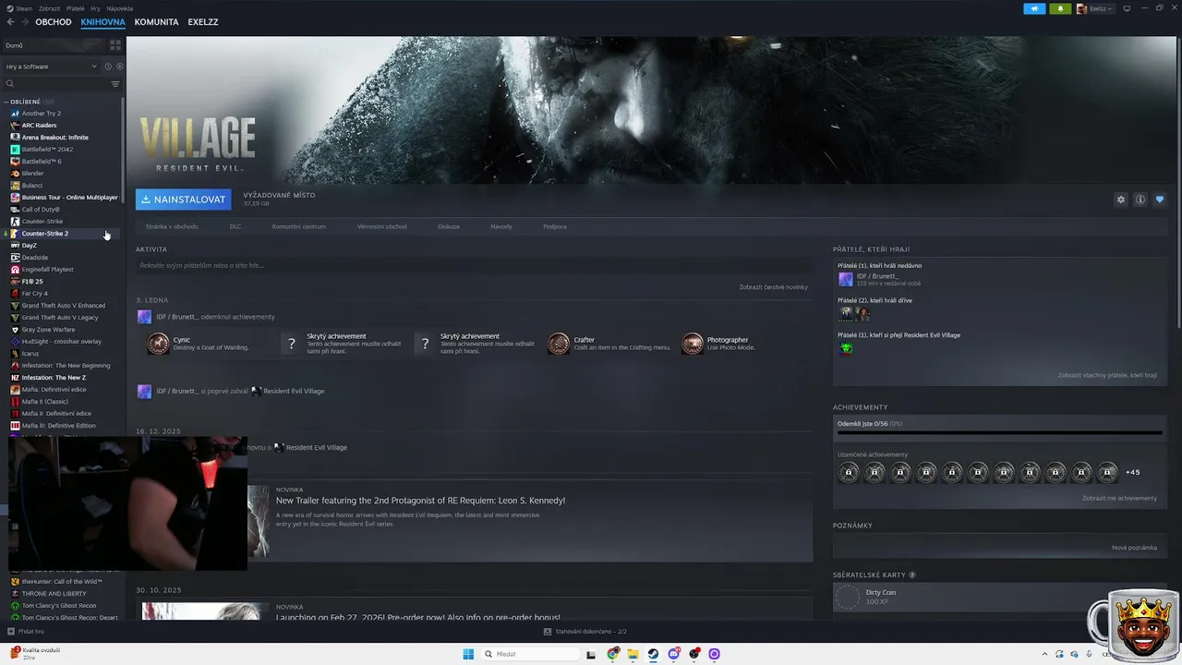The width and height of the screenshot is (1182, 665).
Task: Go to OBCHOD tab
Action: [x=54, y=22]
